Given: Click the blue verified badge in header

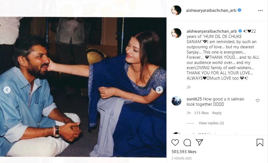Looking at the screenshot, I should coord(239,10).
